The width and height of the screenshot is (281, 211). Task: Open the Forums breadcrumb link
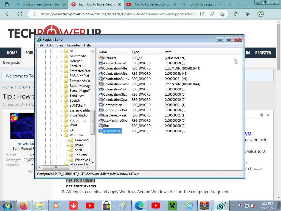coord(24,87)
